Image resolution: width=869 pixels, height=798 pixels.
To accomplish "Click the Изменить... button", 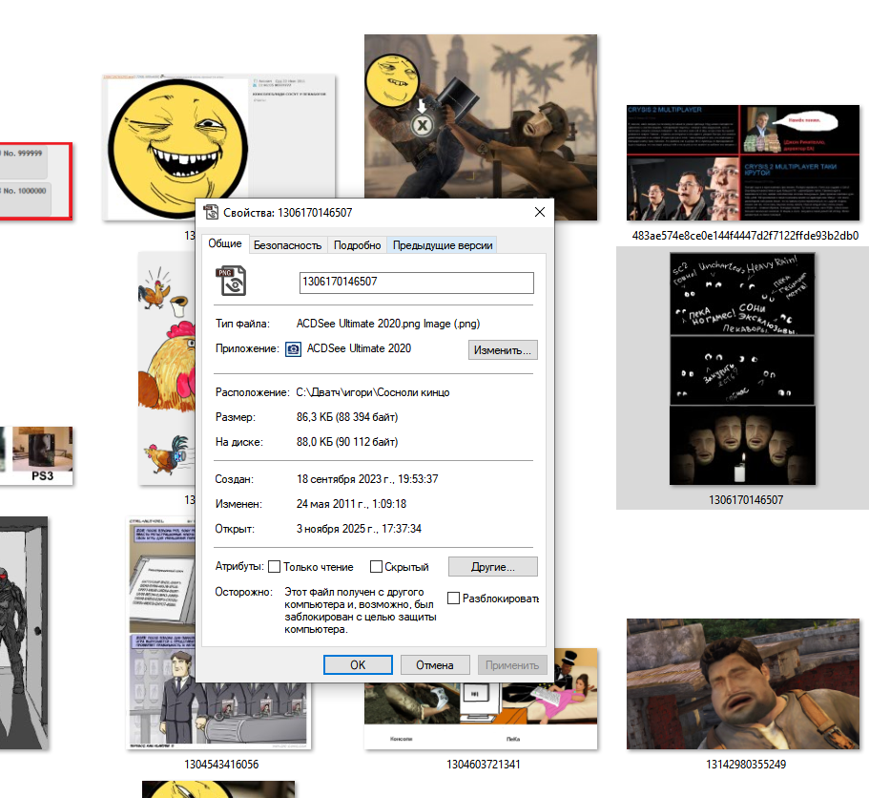I will point(503,350).
